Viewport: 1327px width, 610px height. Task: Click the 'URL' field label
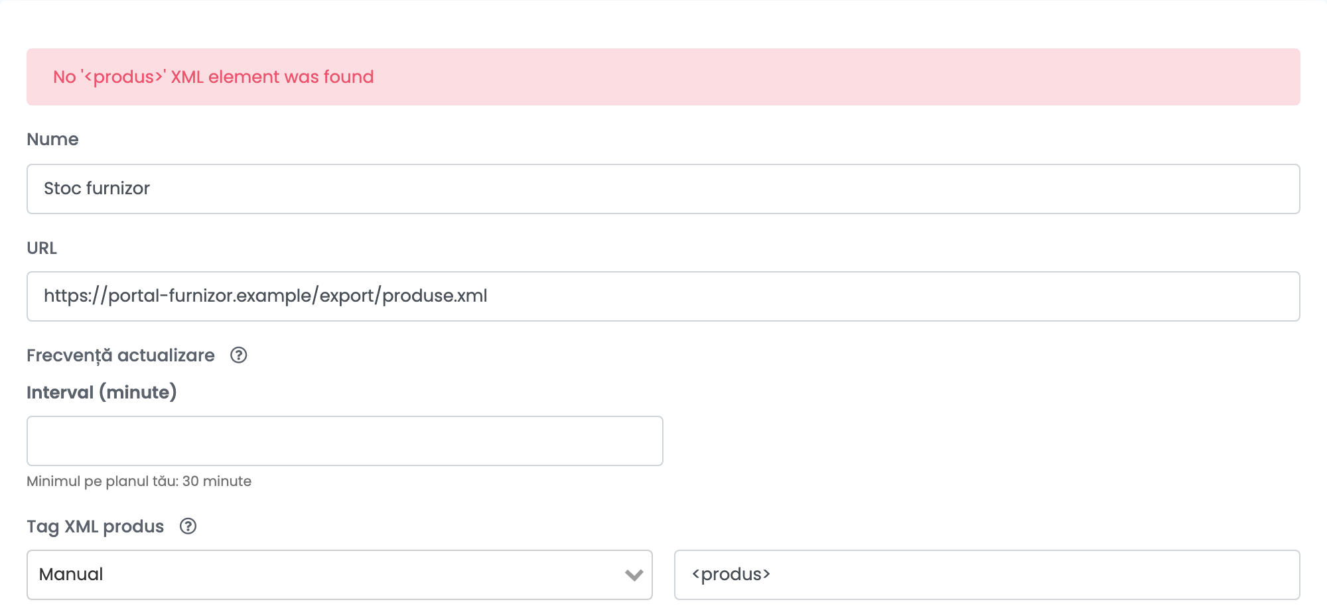[42, 248]
